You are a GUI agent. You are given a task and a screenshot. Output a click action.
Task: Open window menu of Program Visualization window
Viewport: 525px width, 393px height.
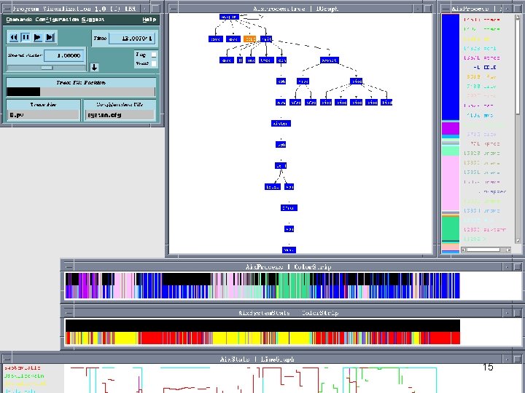pyautogui.click(x=7, y=9)
